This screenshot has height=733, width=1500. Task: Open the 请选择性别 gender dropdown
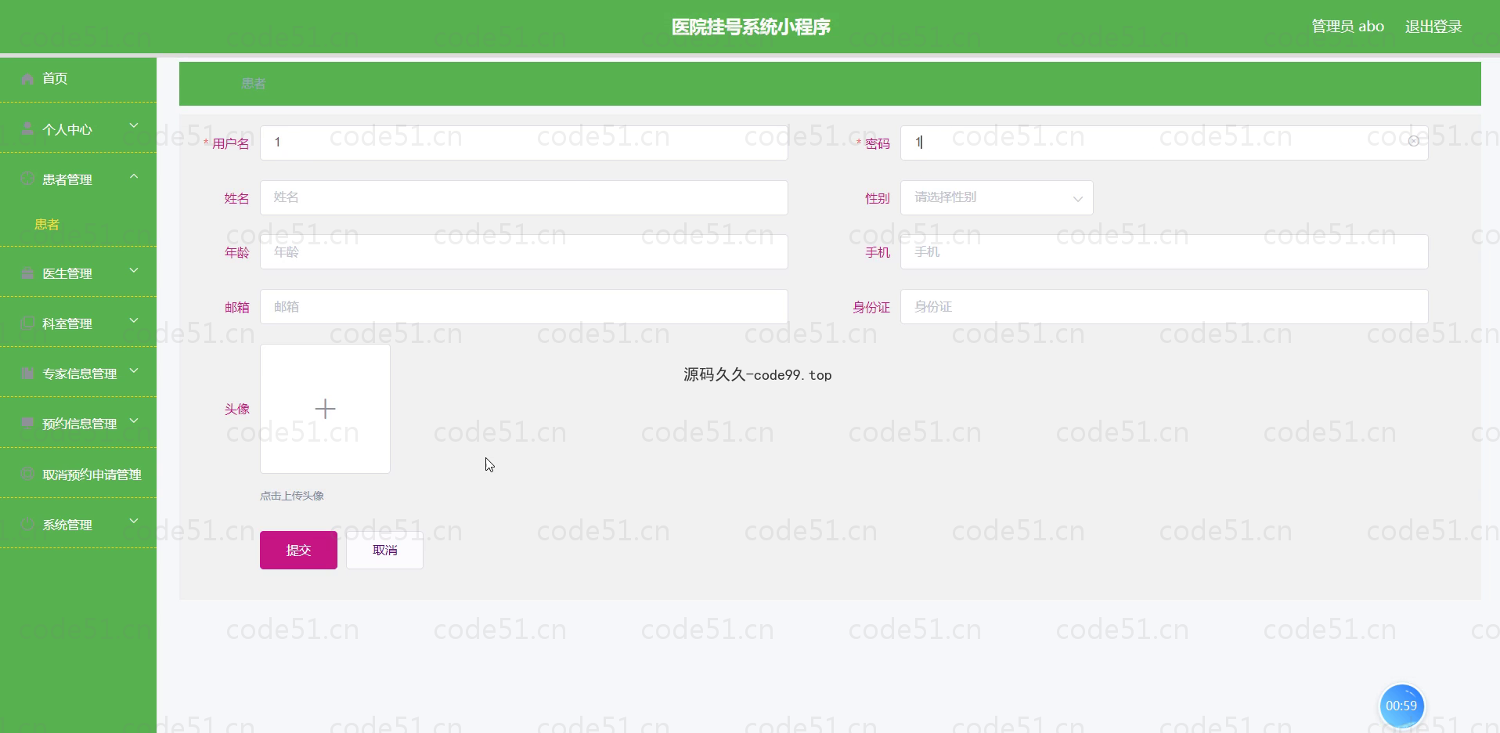tap(997, 197)
